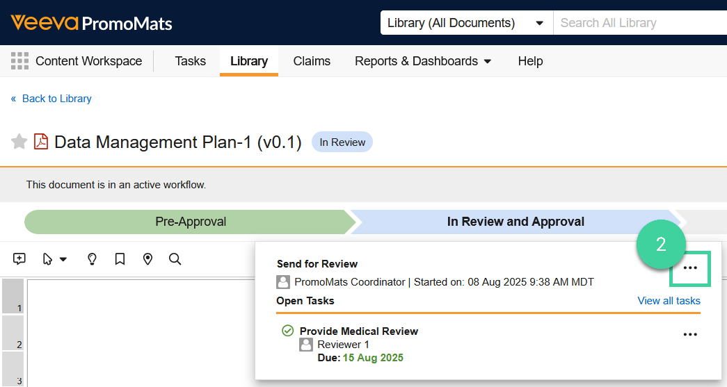Click the magnifier search-in-document icon

coord(175,259)
